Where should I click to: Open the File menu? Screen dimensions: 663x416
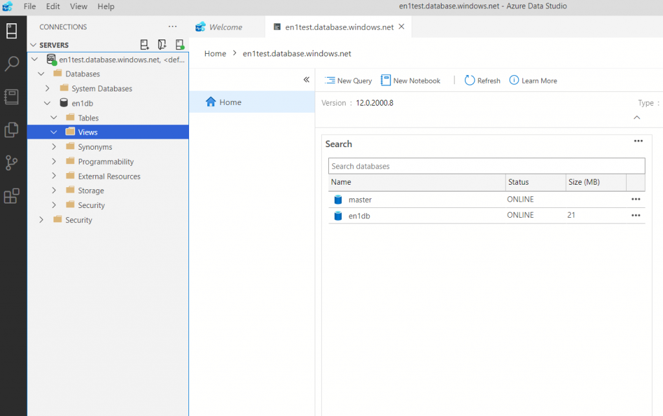[30, 6]
